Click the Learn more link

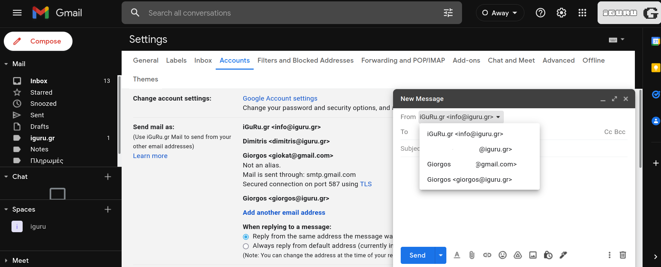pos(150,156)
